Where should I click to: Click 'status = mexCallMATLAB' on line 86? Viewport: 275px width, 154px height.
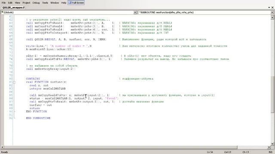(x=74, y=98)
